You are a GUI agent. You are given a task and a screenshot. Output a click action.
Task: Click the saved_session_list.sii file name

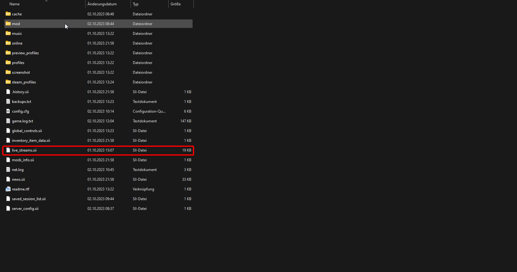29,199
